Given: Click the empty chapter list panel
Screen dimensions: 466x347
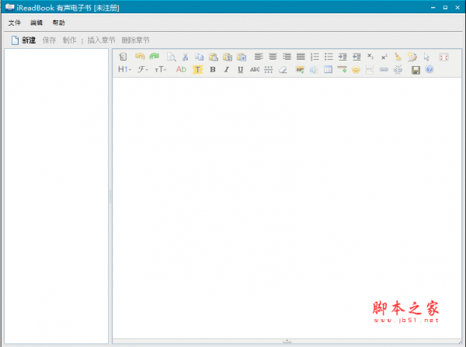Looking at the screenshot, I should pos(57,196).
